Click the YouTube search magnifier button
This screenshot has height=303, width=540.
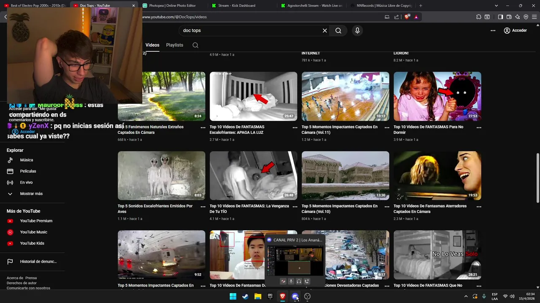[338, 30]
